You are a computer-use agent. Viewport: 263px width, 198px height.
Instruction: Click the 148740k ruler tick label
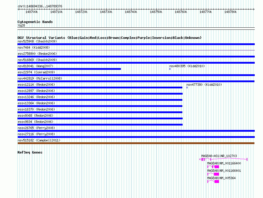point(131,12)
